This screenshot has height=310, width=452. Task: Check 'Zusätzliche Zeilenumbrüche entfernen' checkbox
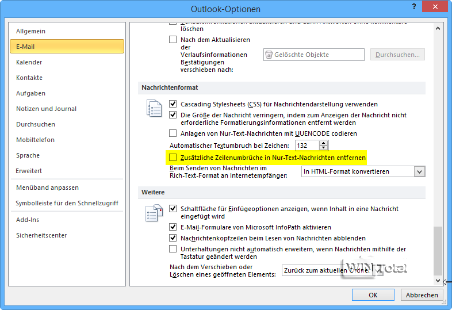coord(173,158)
